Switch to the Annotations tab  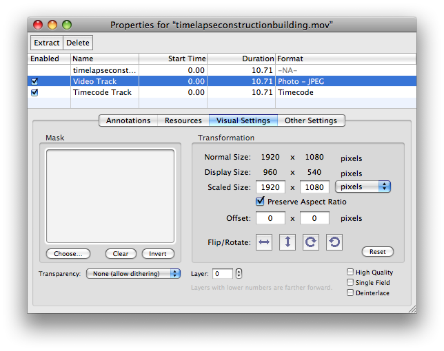pyautogui.click(x=128, y=120)
